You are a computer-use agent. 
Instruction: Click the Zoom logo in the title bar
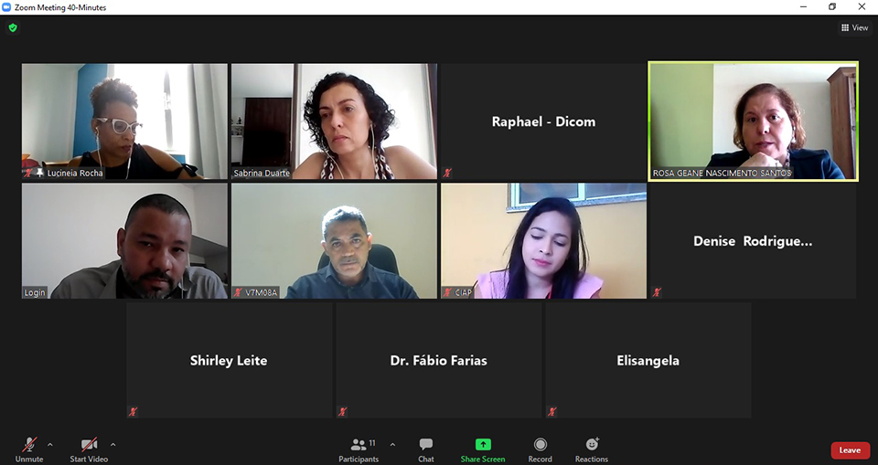[x=6, y=7]
